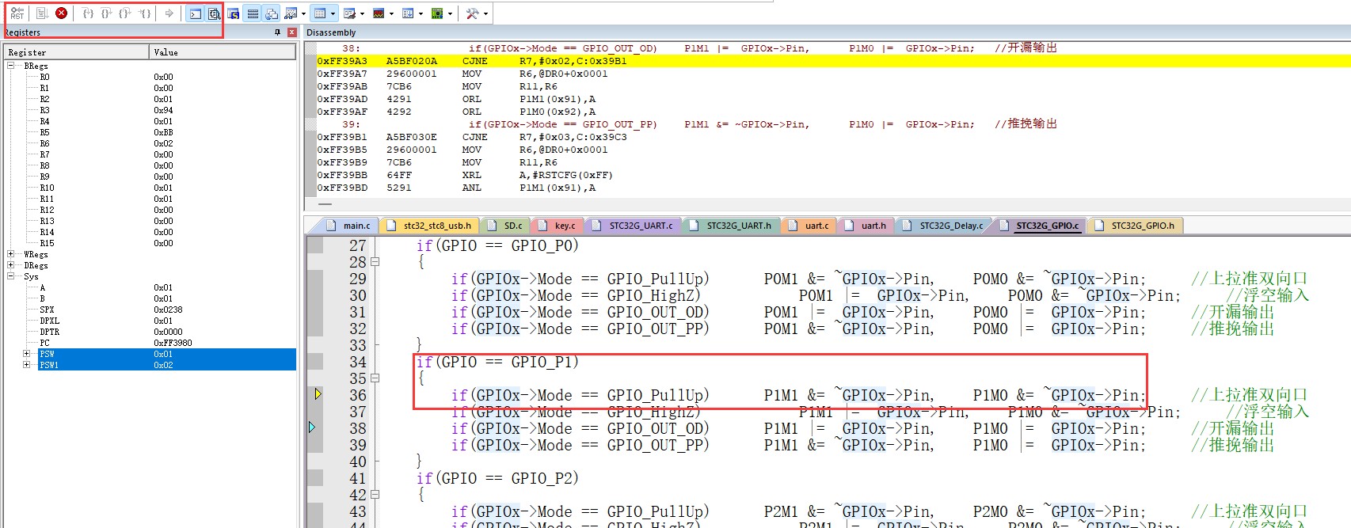Select the SPX register row
Image resolution: width=1351 pixels, height=528 pixels.
[x=150, y=310]
